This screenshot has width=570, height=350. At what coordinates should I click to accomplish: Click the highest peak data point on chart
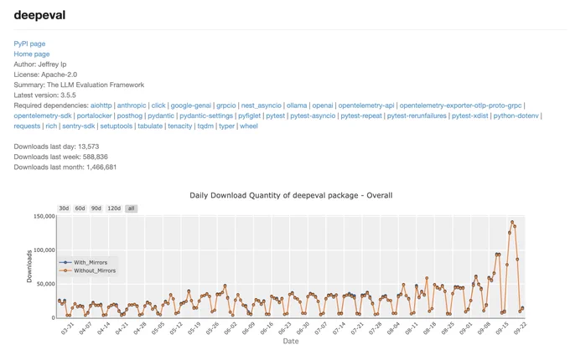click(512, 222)
